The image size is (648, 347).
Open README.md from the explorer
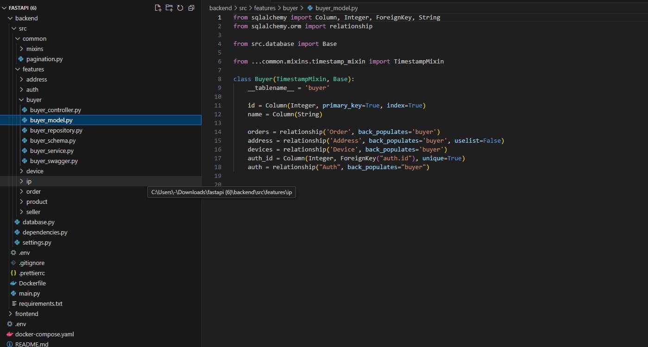point(32,344)
